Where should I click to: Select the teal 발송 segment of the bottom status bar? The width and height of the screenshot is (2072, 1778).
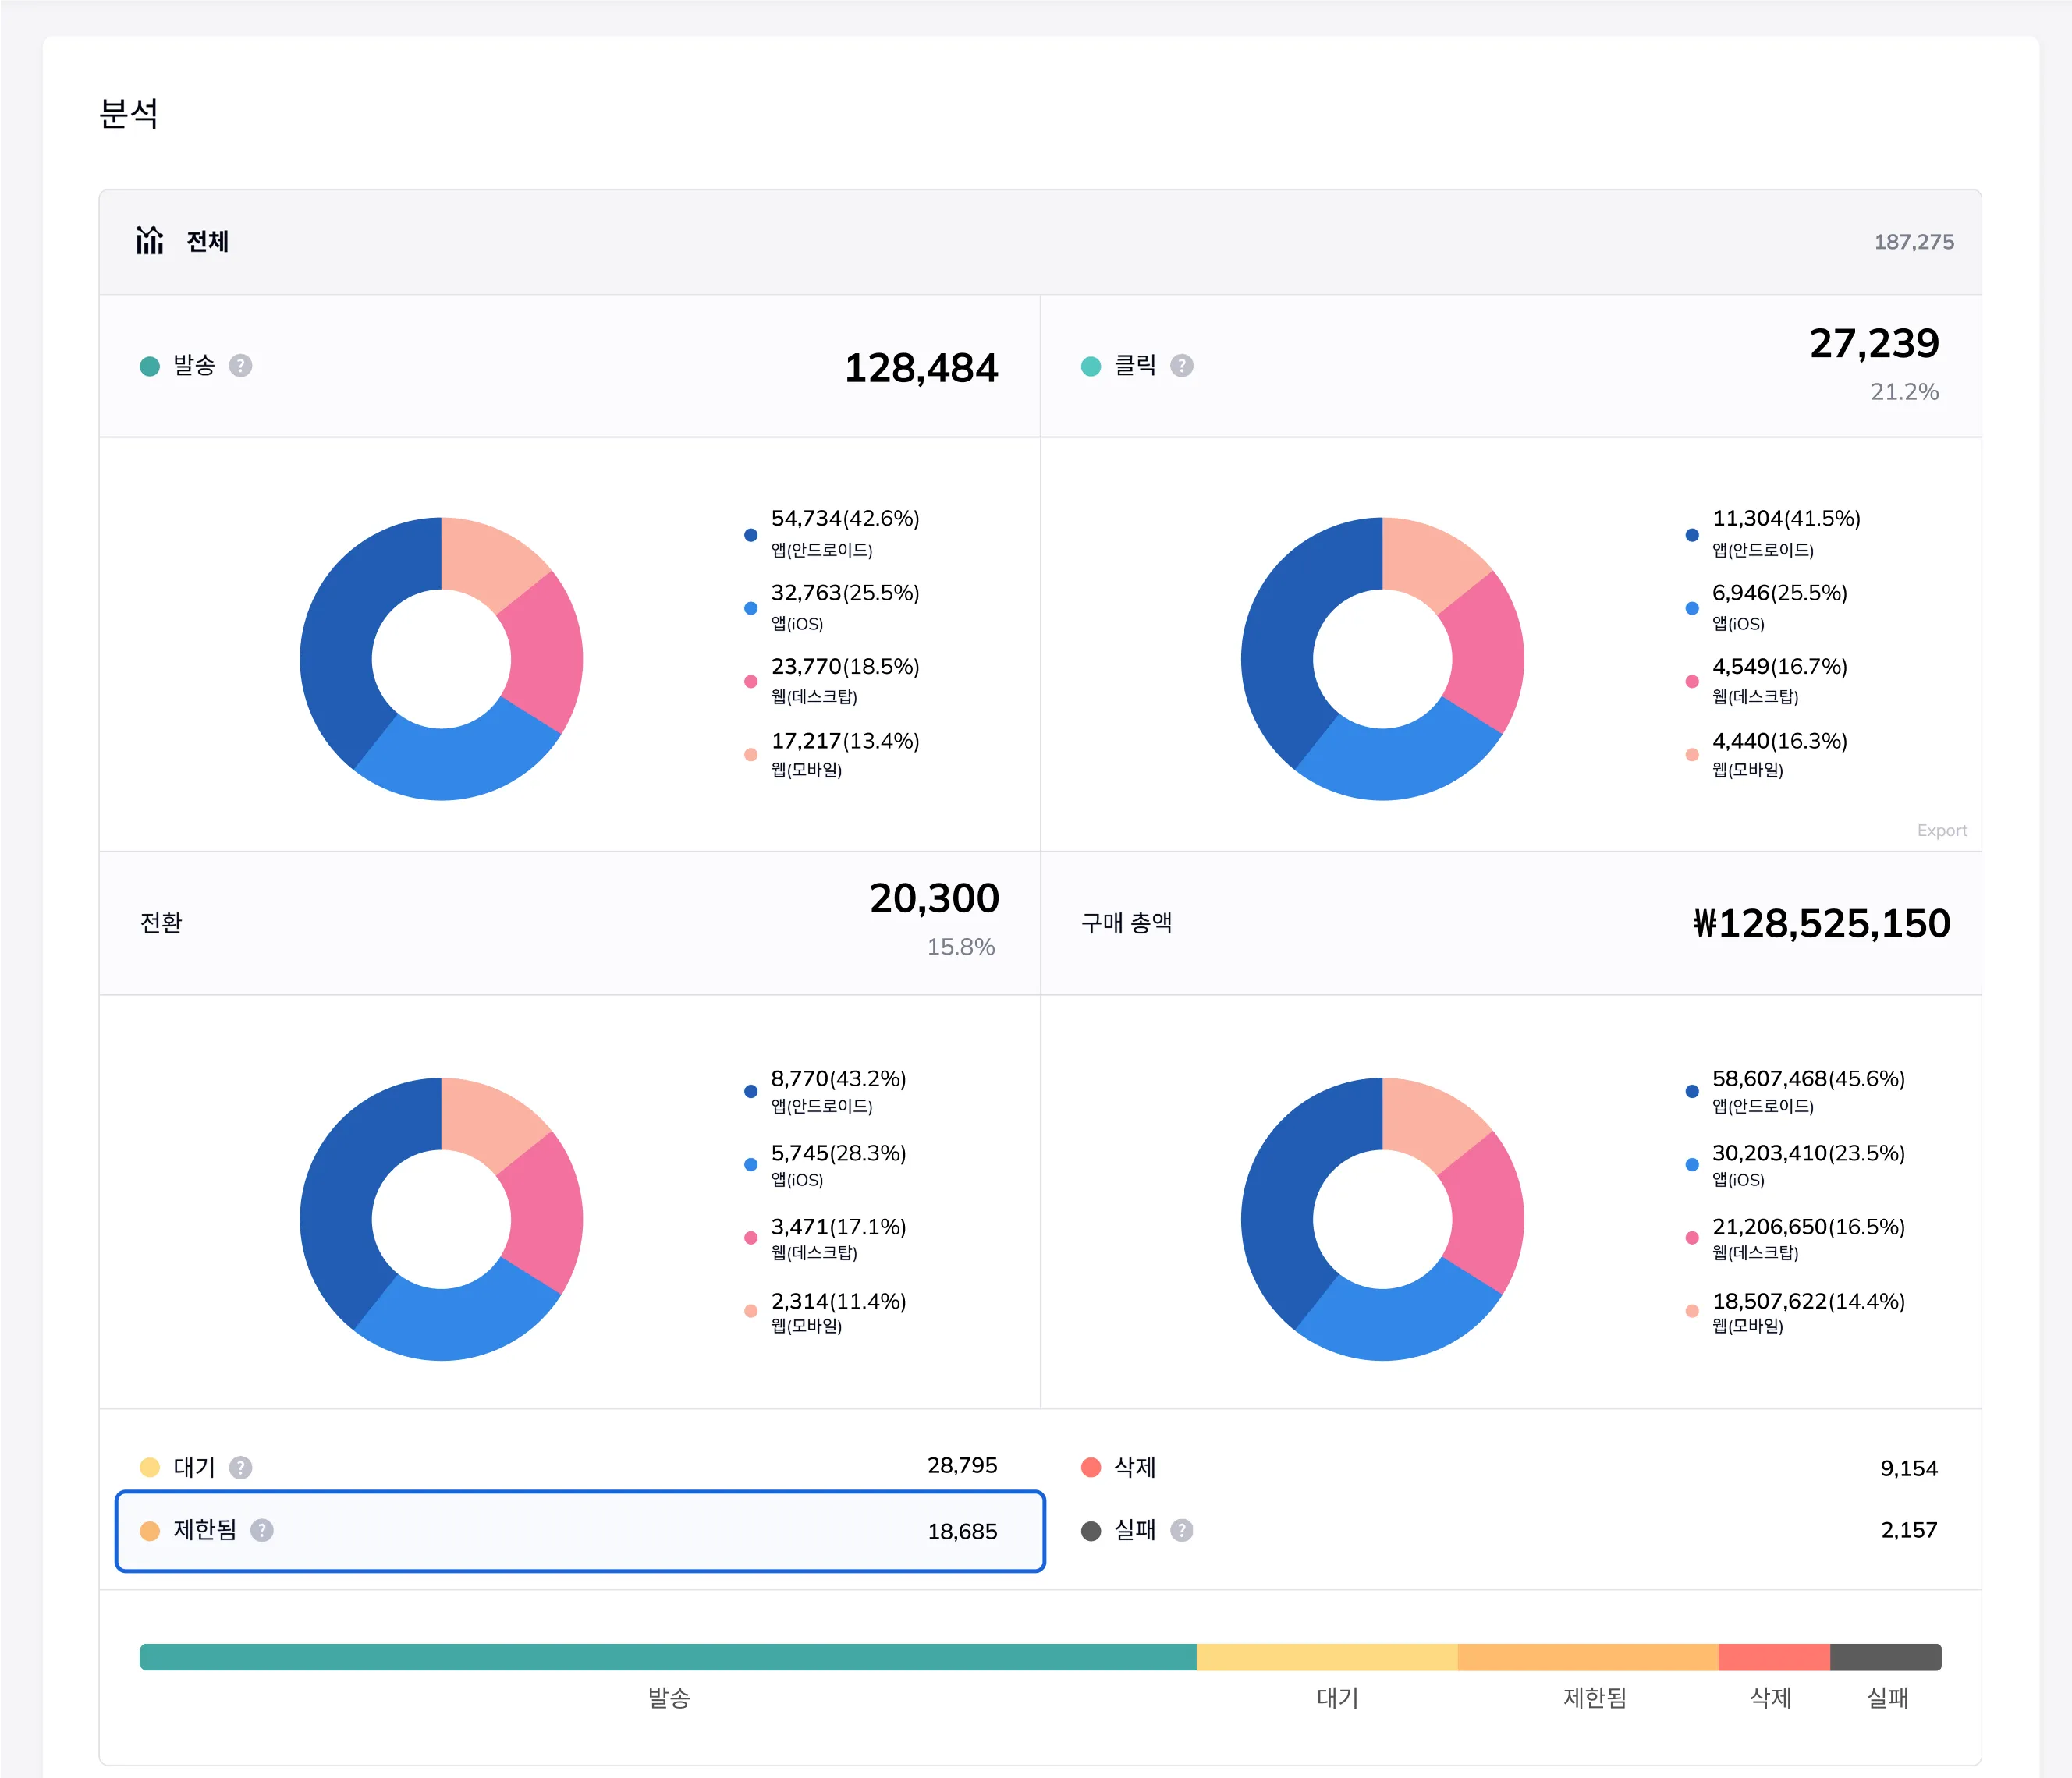point(668,1657)
